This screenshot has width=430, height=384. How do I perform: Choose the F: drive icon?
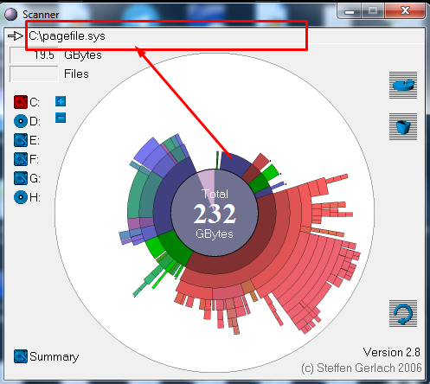[21, 159]
